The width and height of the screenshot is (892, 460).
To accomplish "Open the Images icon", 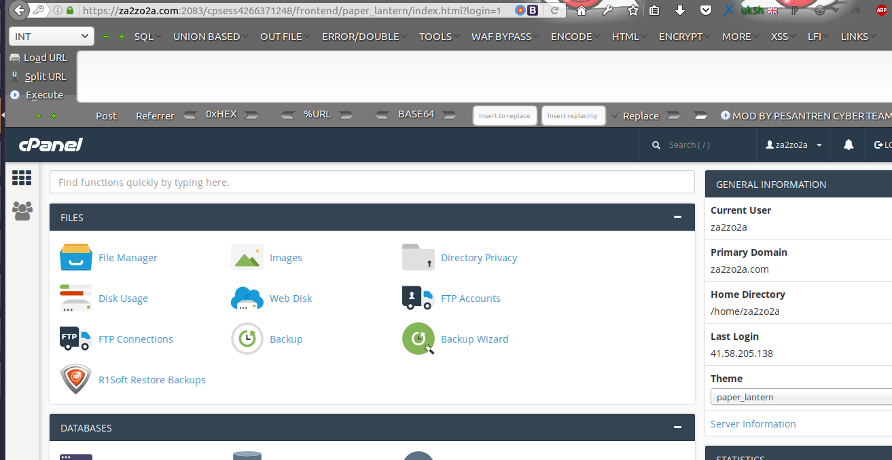I will coord(247,257).
